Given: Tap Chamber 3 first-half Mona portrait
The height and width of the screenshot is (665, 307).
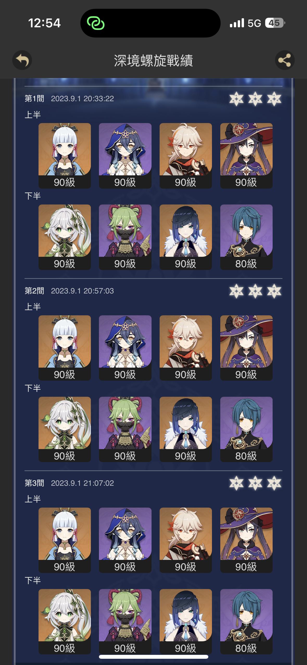Looking at the screenshot, I should (x=246, y=540).
